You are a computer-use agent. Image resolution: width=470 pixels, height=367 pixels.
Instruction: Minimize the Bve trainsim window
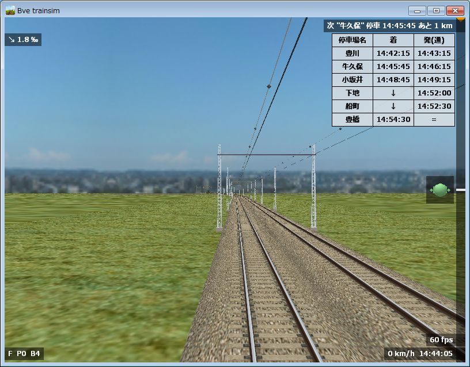tap(417, 11)
